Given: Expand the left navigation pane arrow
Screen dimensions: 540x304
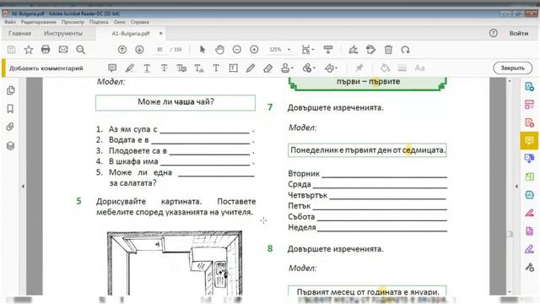Looking at the screenshot, I should pos(23,186).
